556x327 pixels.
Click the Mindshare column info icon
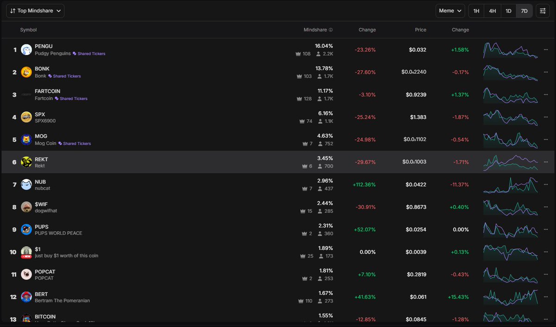click(x=330, y=29)
